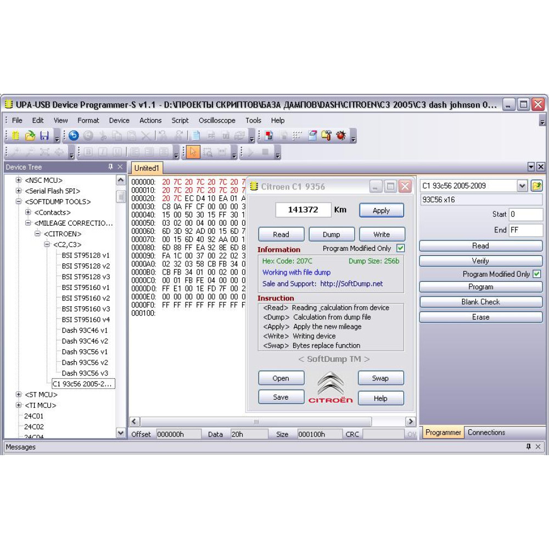The image size is (549, 549).
Task: Click the Copy icon in toolbar
Action: click(x=117, y=136)
